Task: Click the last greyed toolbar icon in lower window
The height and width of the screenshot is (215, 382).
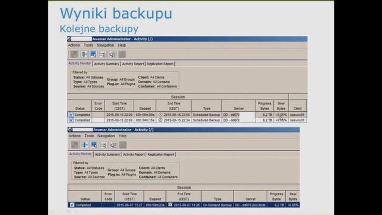Action: point(123,145)
